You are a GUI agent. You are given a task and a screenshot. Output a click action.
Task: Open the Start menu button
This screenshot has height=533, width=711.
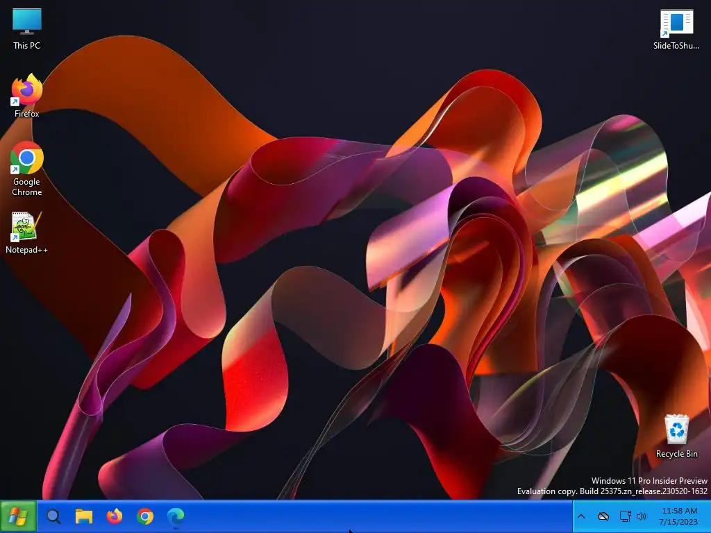(18, 516)
